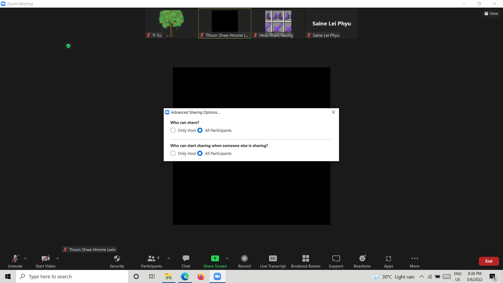The image size is (503, 283).
Task: Select Only Host under Who can share
Action: (x=173, y=130)
